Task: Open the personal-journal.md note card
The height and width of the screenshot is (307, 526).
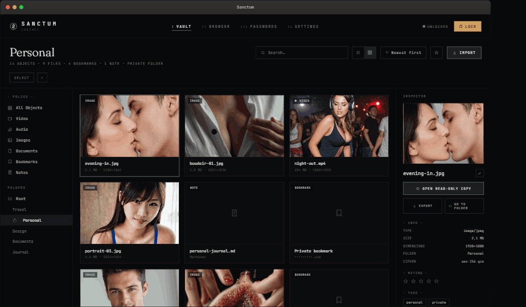Action: (234, 222)
